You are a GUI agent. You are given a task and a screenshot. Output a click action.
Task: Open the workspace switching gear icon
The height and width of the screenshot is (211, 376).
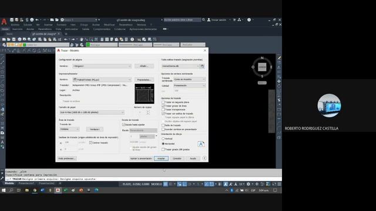click(x=249, y=184)
